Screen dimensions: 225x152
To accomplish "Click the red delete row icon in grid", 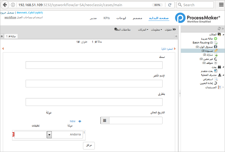I will tap(13, 135).
